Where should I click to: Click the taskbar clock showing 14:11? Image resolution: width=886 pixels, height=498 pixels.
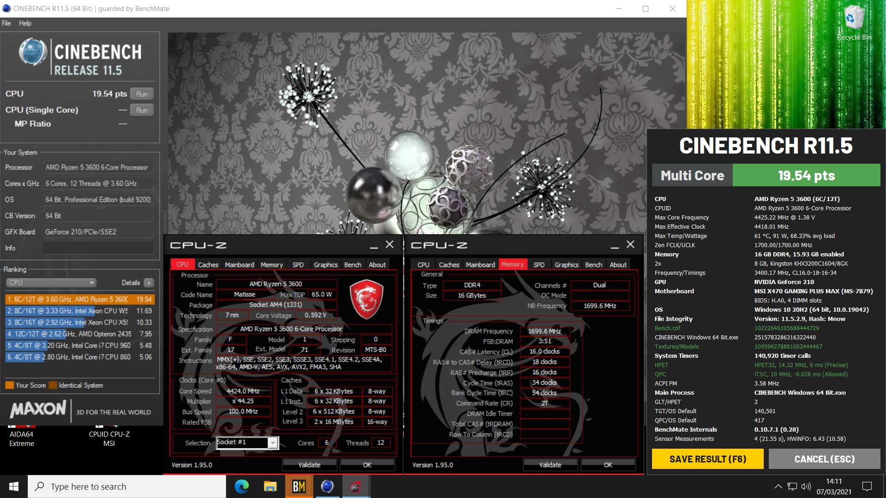pos(834,486)
